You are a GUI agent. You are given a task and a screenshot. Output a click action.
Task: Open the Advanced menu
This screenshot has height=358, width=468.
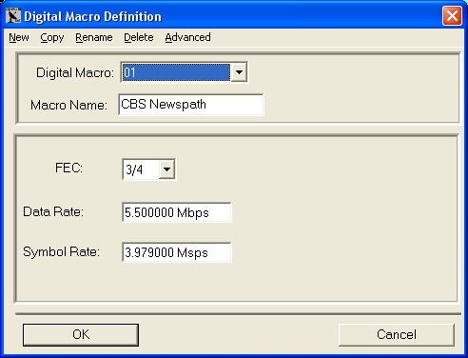point(187,37)
